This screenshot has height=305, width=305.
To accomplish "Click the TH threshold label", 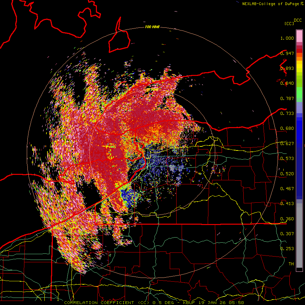I will [291, 264].
